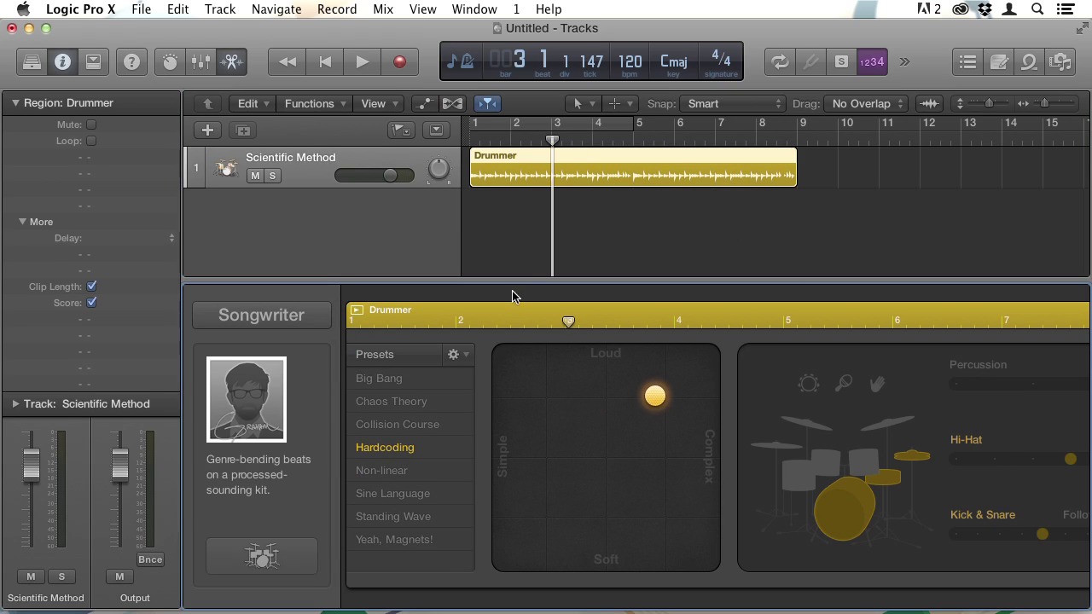Open Quick Help question mark

(x=131, y=61)
